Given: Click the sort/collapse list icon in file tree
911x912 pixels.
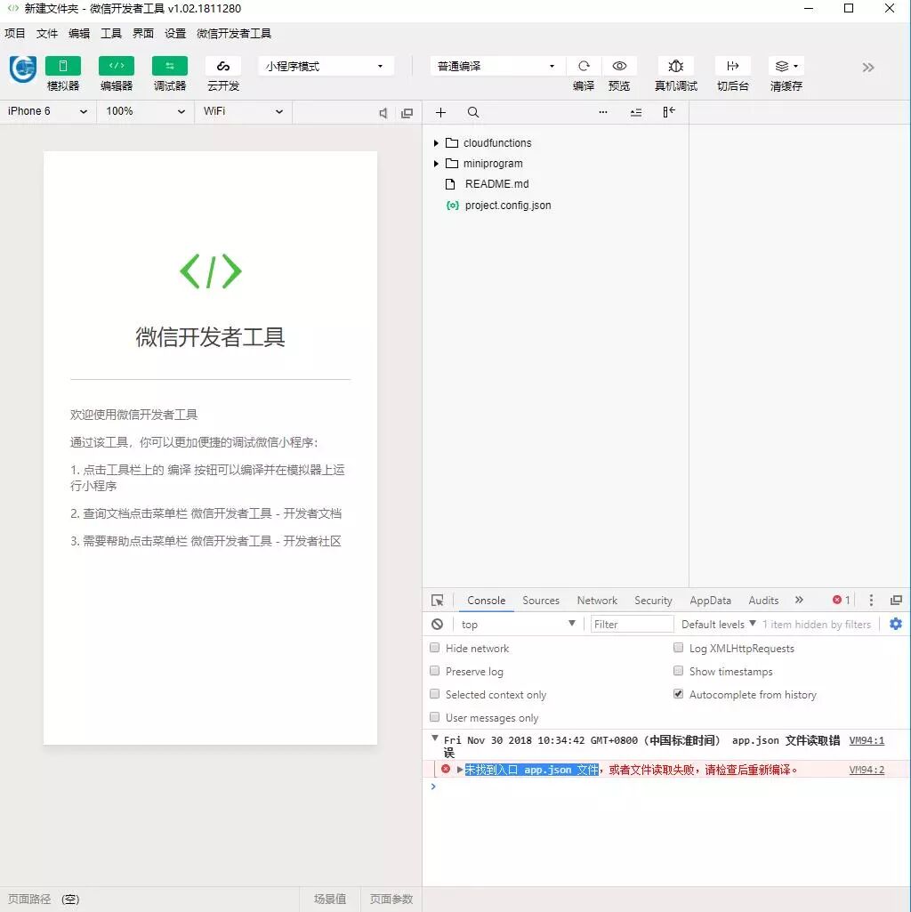Looking at the screenshot, I should [x=636, y=112].
